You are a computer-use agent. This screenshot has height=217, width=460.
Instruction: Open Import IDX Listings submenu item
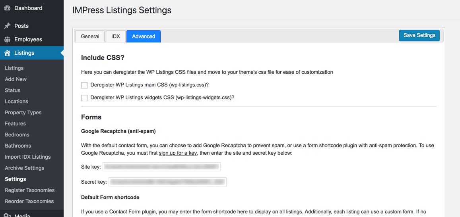(27, 157)
